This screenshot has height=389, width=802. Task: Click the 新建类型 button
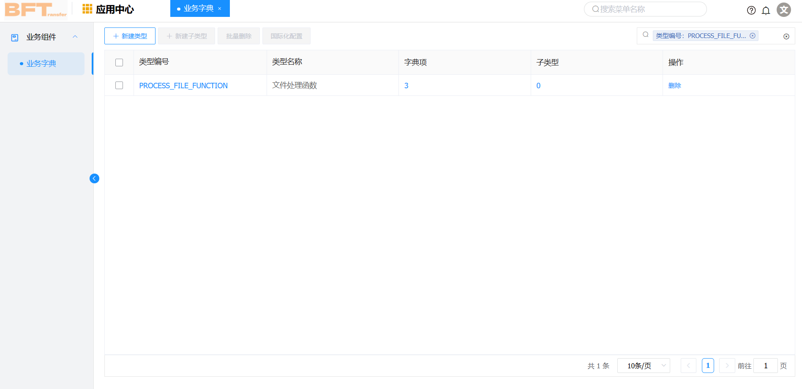pos(130,36)
